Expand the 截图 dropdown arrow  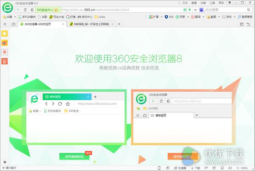[x=219, y=17]
